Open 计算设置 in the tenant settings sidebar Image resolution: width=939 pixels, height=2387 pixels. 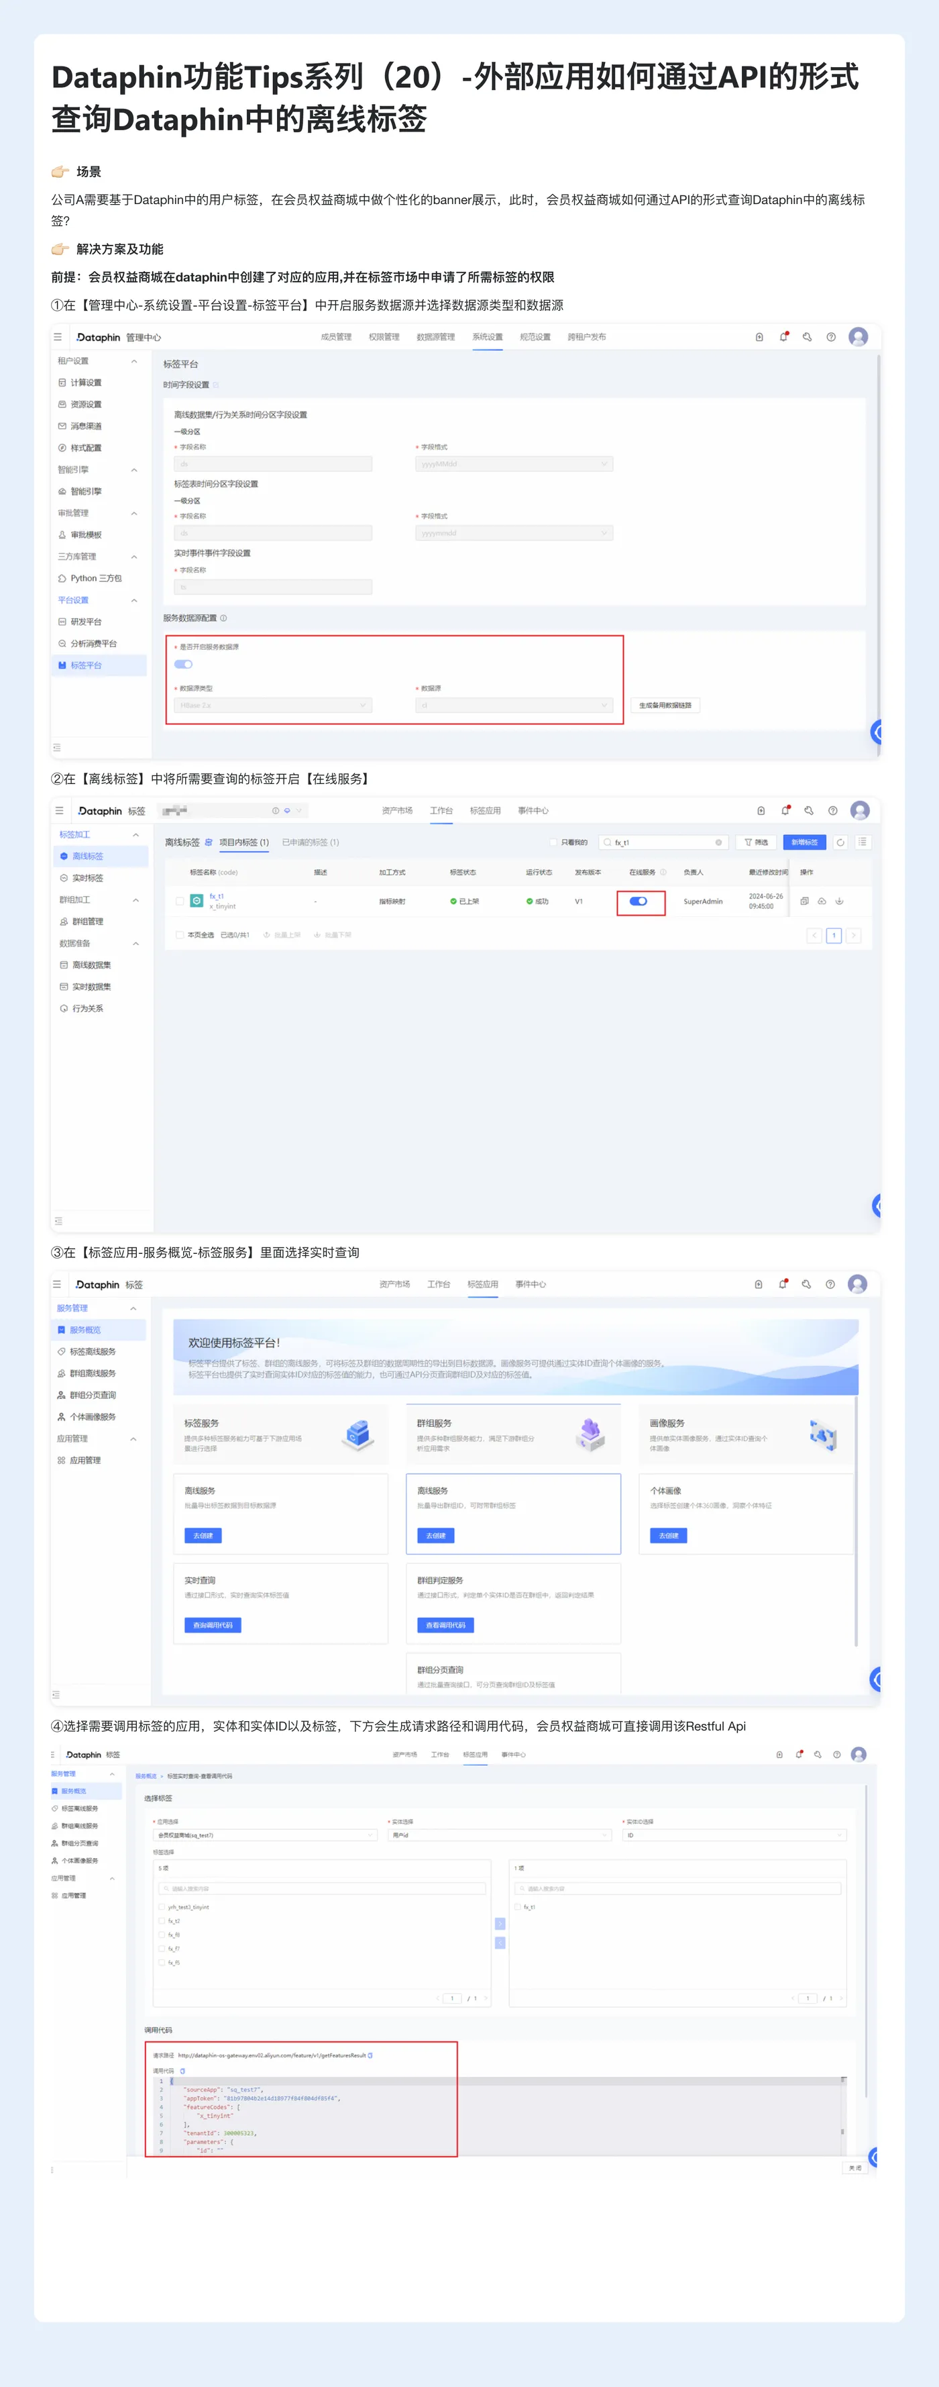tap(86, 383)
